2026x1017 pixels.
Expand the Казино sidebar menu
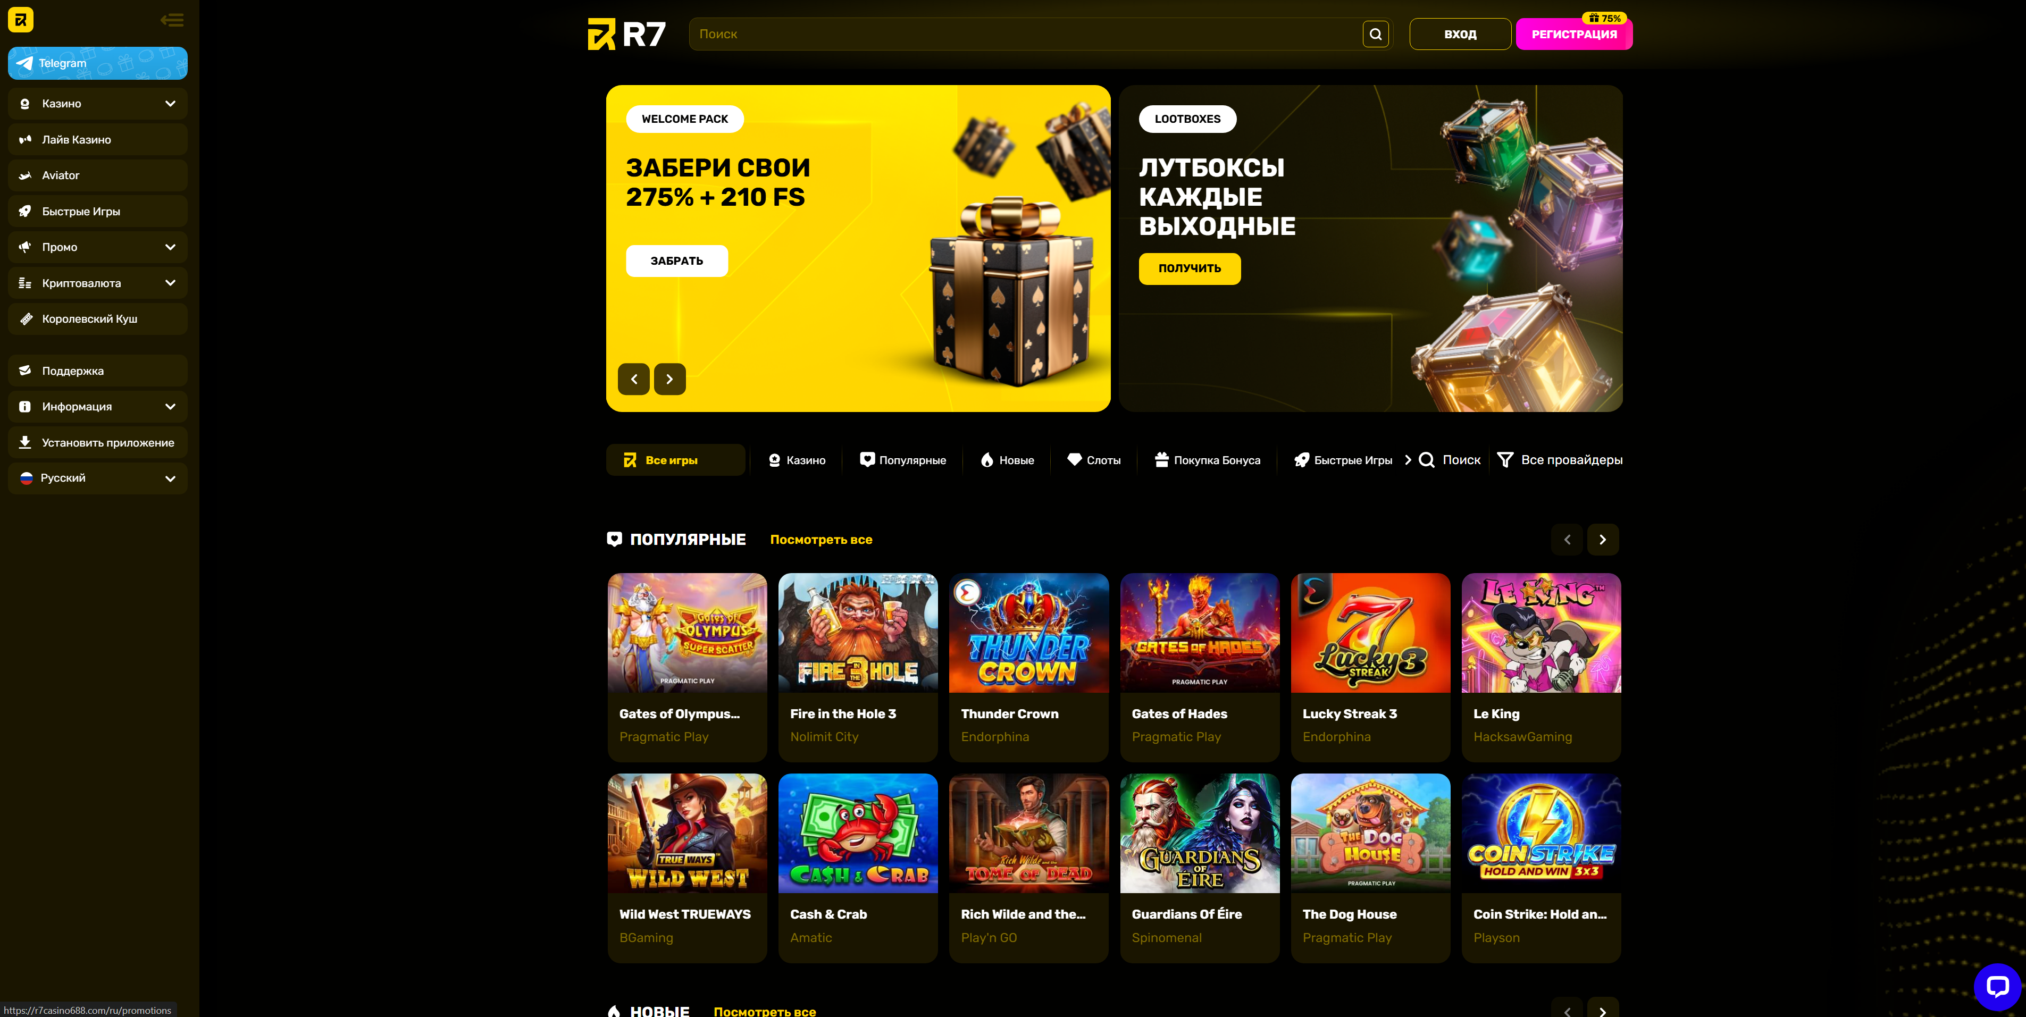pos(97,104)
